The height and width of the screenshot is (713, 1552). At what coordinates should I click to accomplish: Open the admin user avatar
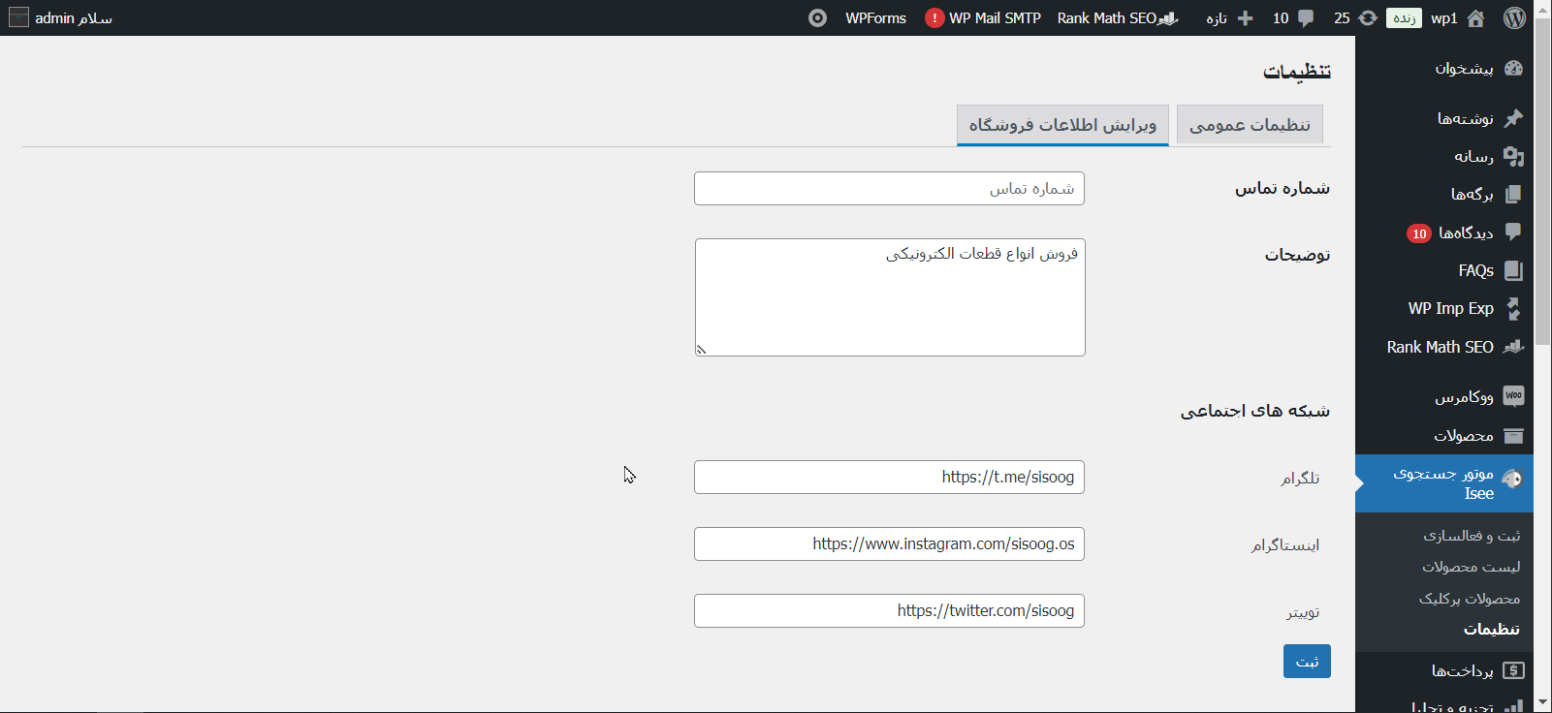(18, 17)
